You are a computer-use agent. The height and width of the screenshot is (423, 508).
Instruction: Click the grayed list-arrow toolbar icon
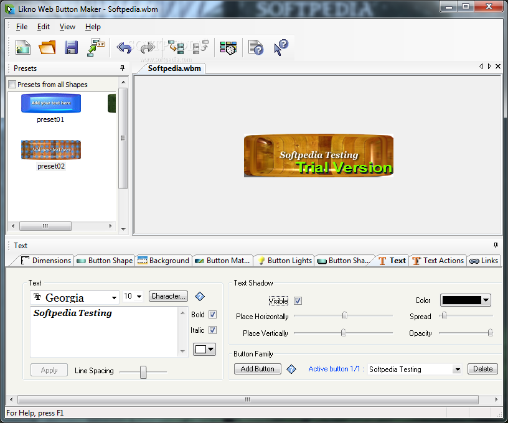pyautogui.click(x=200, y=47)
